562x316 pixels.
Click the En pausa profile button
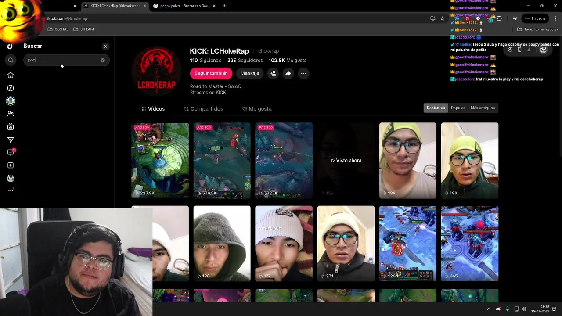(535, 18)
